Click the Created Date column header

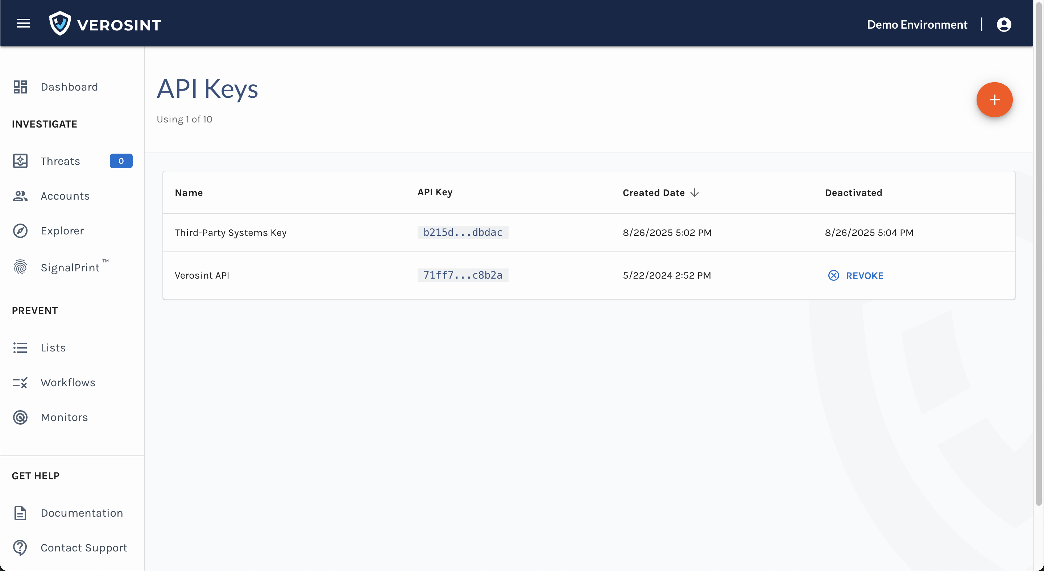pyautogui.click(x=653, y=193)
